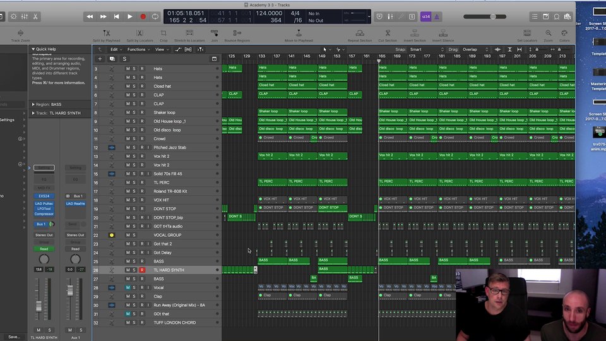The height and width of the screenshot is (341, 606).
Task: Disable record on TL HARD SYNTH track
Action: click(x=142, y=270)
